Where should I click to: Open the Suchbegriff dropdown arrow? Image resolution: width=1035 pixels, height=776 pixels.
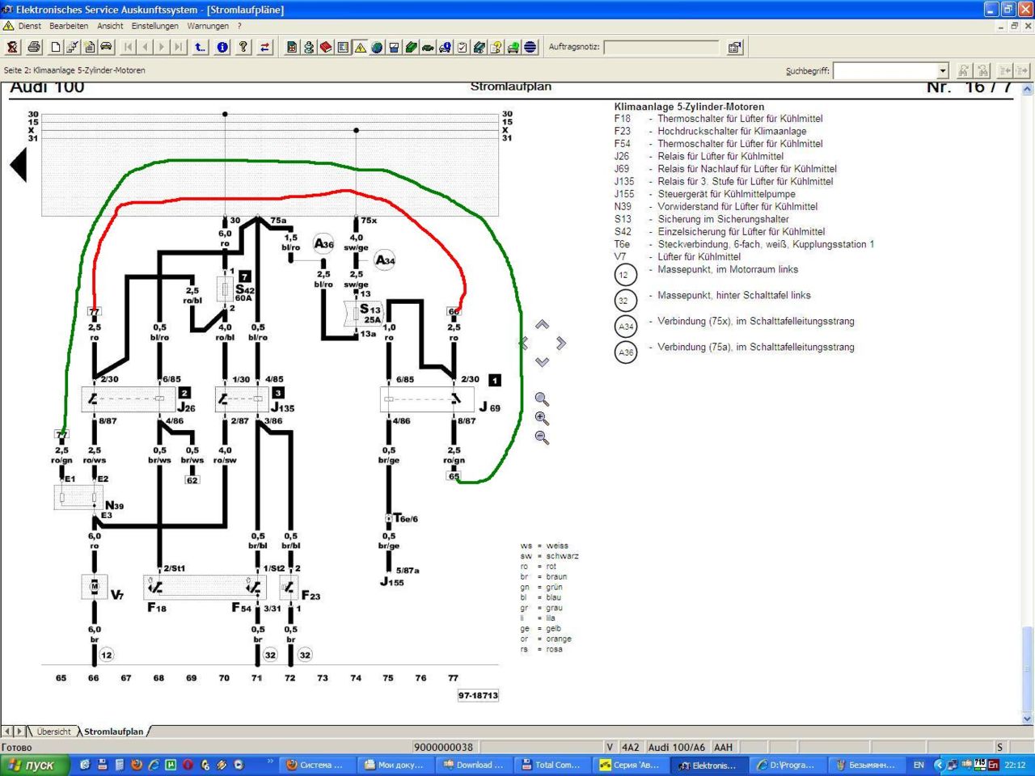[x=942, y=71]
